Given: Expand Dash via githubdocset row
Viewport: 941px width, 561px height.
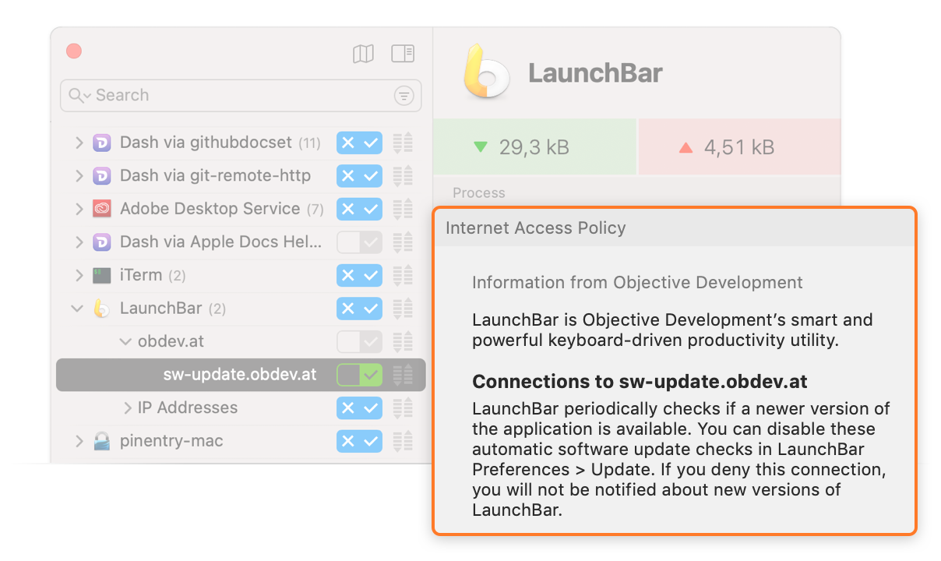Looking at the screenshot, I should coord(79,143).
